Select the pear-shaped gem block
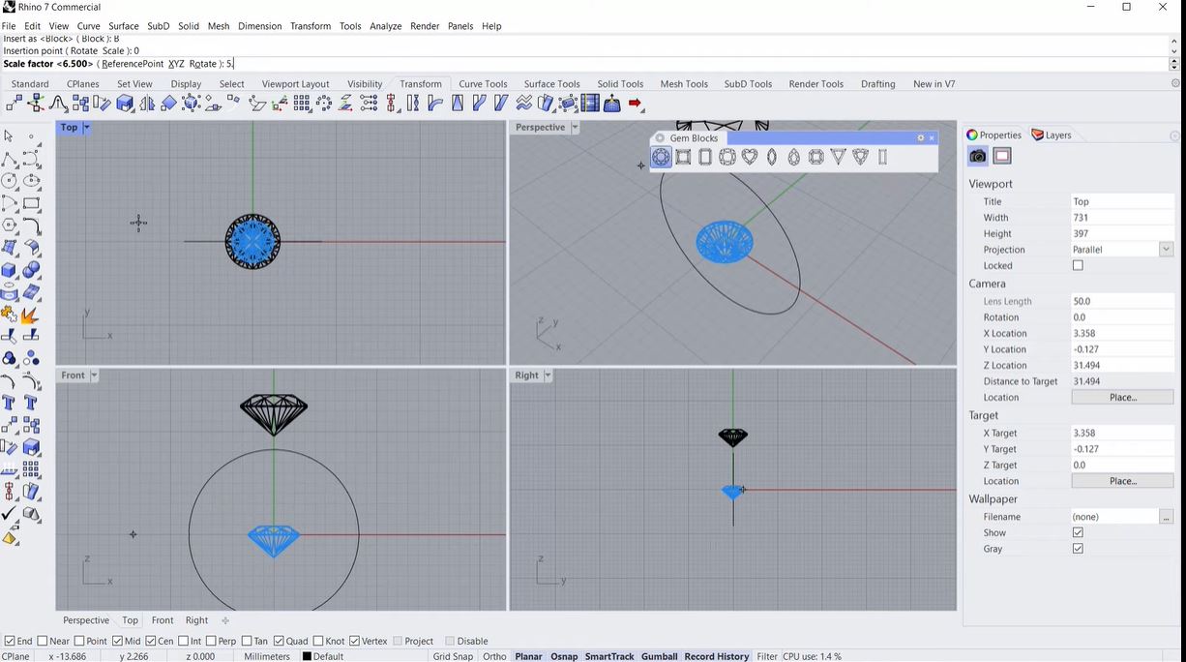Image resolution: width=1186 pixels, height=662 pixels. [793, 157]
